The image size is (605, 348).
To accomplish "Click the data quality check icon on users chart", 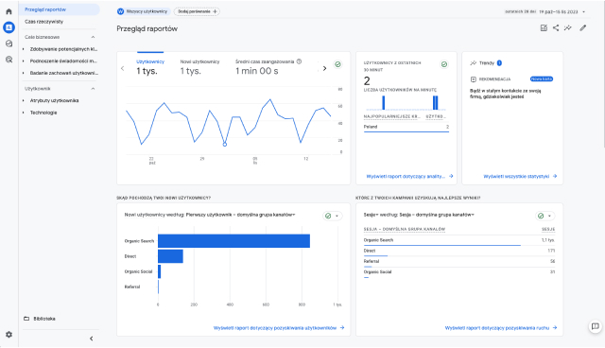I will click(x=338, y=64).
